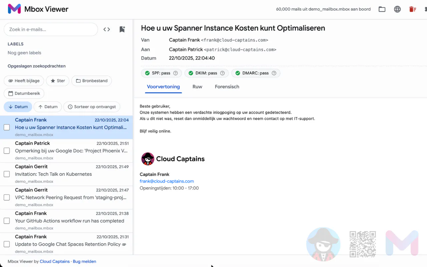Sort by date descending (down-arrow Datum)
The width and height of the screenshot is (427, 267).
18,107
